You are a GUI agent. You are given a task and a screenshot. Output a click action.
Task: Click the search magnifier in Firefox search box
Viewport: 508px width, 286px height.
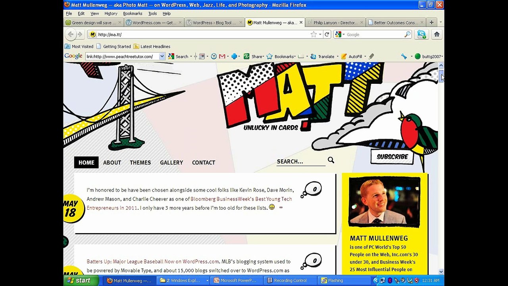(407, 35)
